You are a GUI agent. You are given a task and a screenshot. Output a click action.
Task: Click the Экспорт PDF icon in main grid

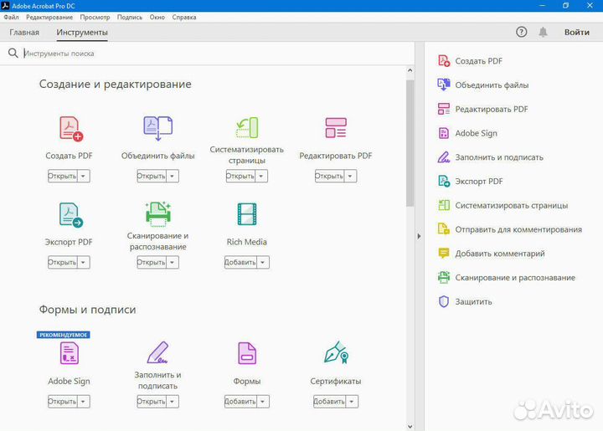point(71,215)
